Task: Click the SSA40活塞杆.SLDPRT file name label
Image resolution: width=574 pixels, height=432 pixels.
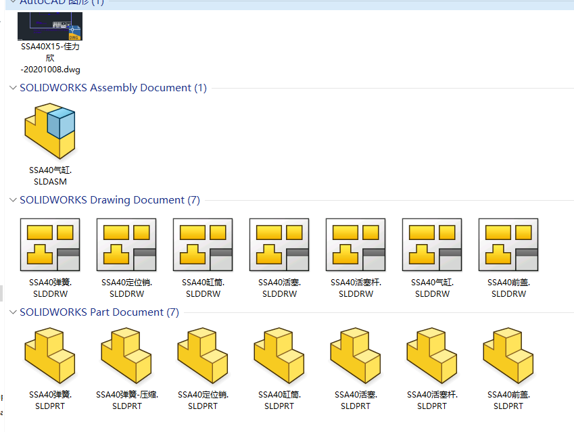Action: tap(432, 400)
